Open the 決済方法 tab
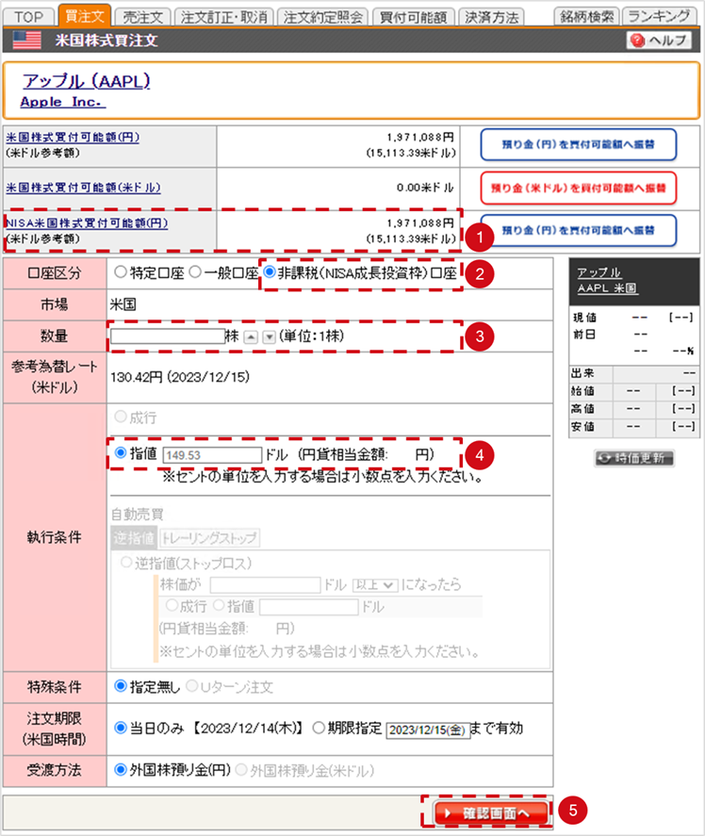Screen dimensions: 705x836 491,17
